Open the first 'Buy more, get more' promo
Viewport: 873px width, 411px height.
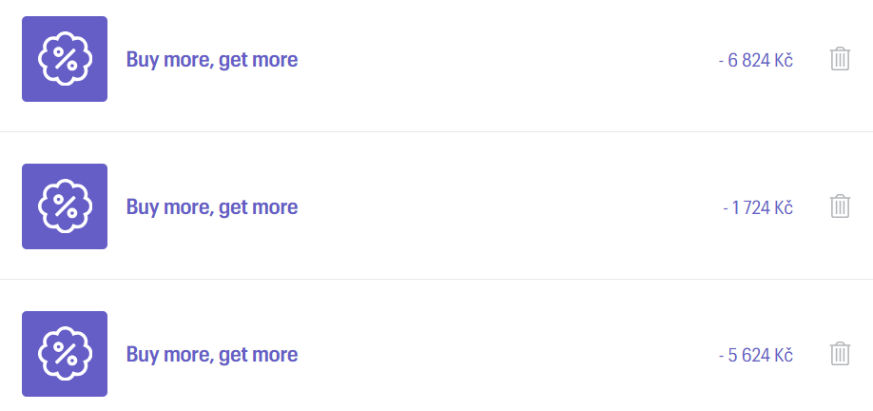212,60
